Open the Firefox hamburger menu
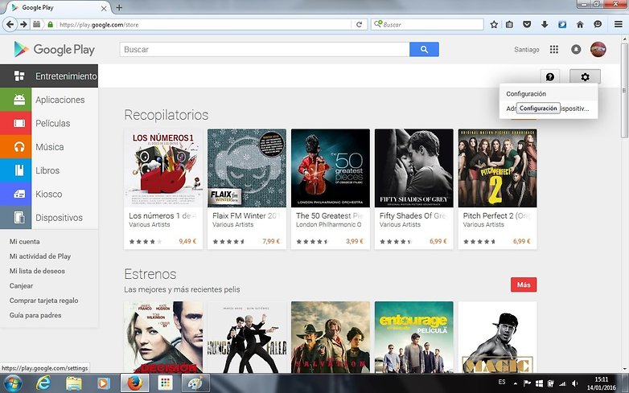Screen dimensions: 629x393 pos(619,24)
